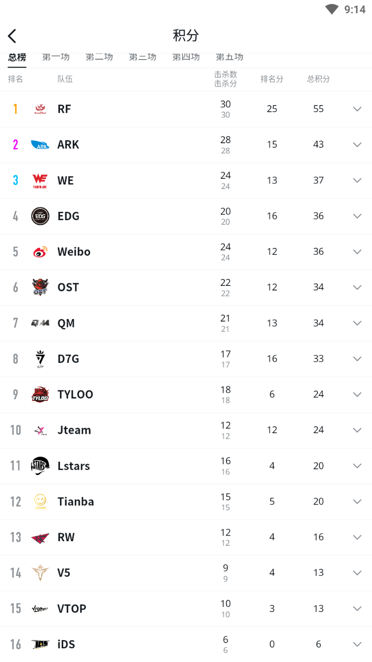Tap the Jteam team name
This screenshot has height=662, width=372.
pyautogui.click(x=74, y=430)
